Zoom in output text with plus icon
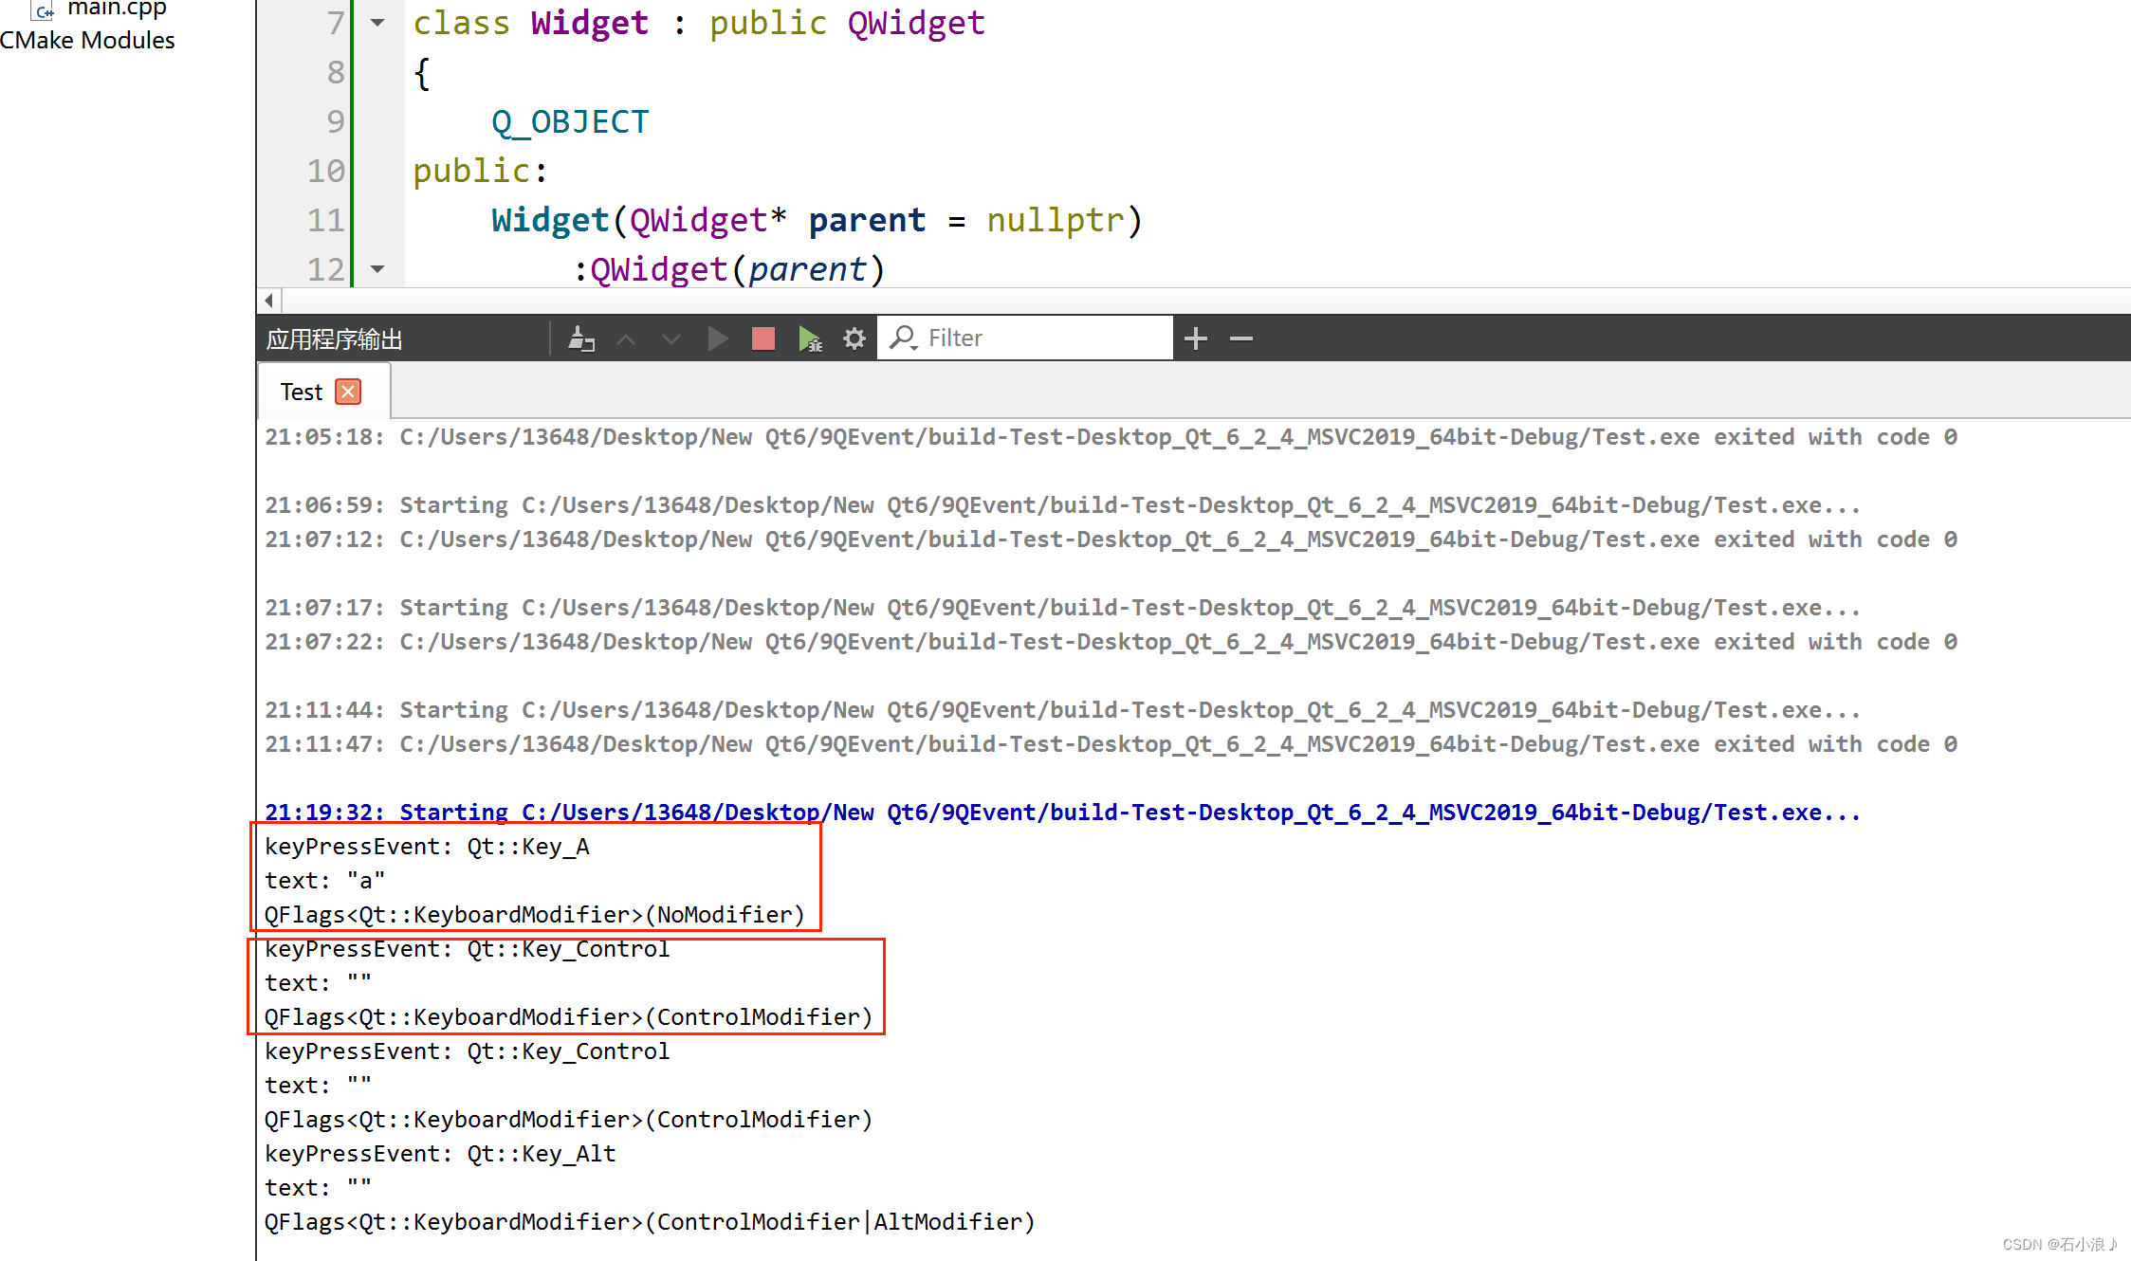 tap(1196, 338)
